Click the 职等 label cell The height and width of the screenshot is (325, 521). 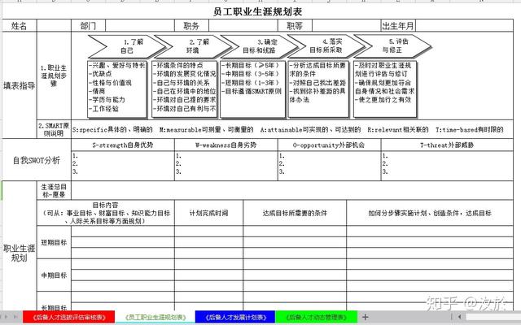[295, 25]
